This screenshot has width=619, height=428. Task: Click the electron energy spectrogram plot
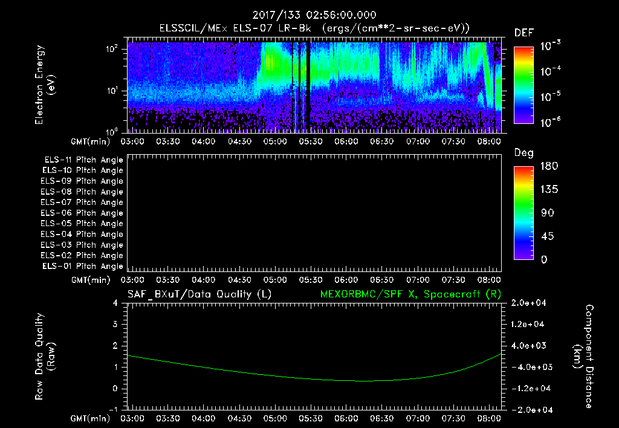point(314,87)
